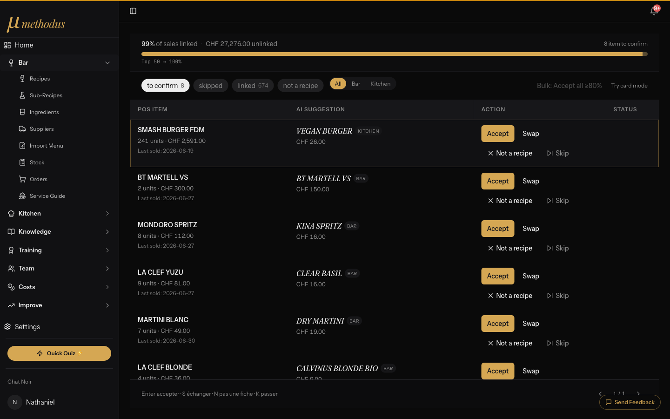
Task: Switch to the skipped tab
Action: pos(211,86)
